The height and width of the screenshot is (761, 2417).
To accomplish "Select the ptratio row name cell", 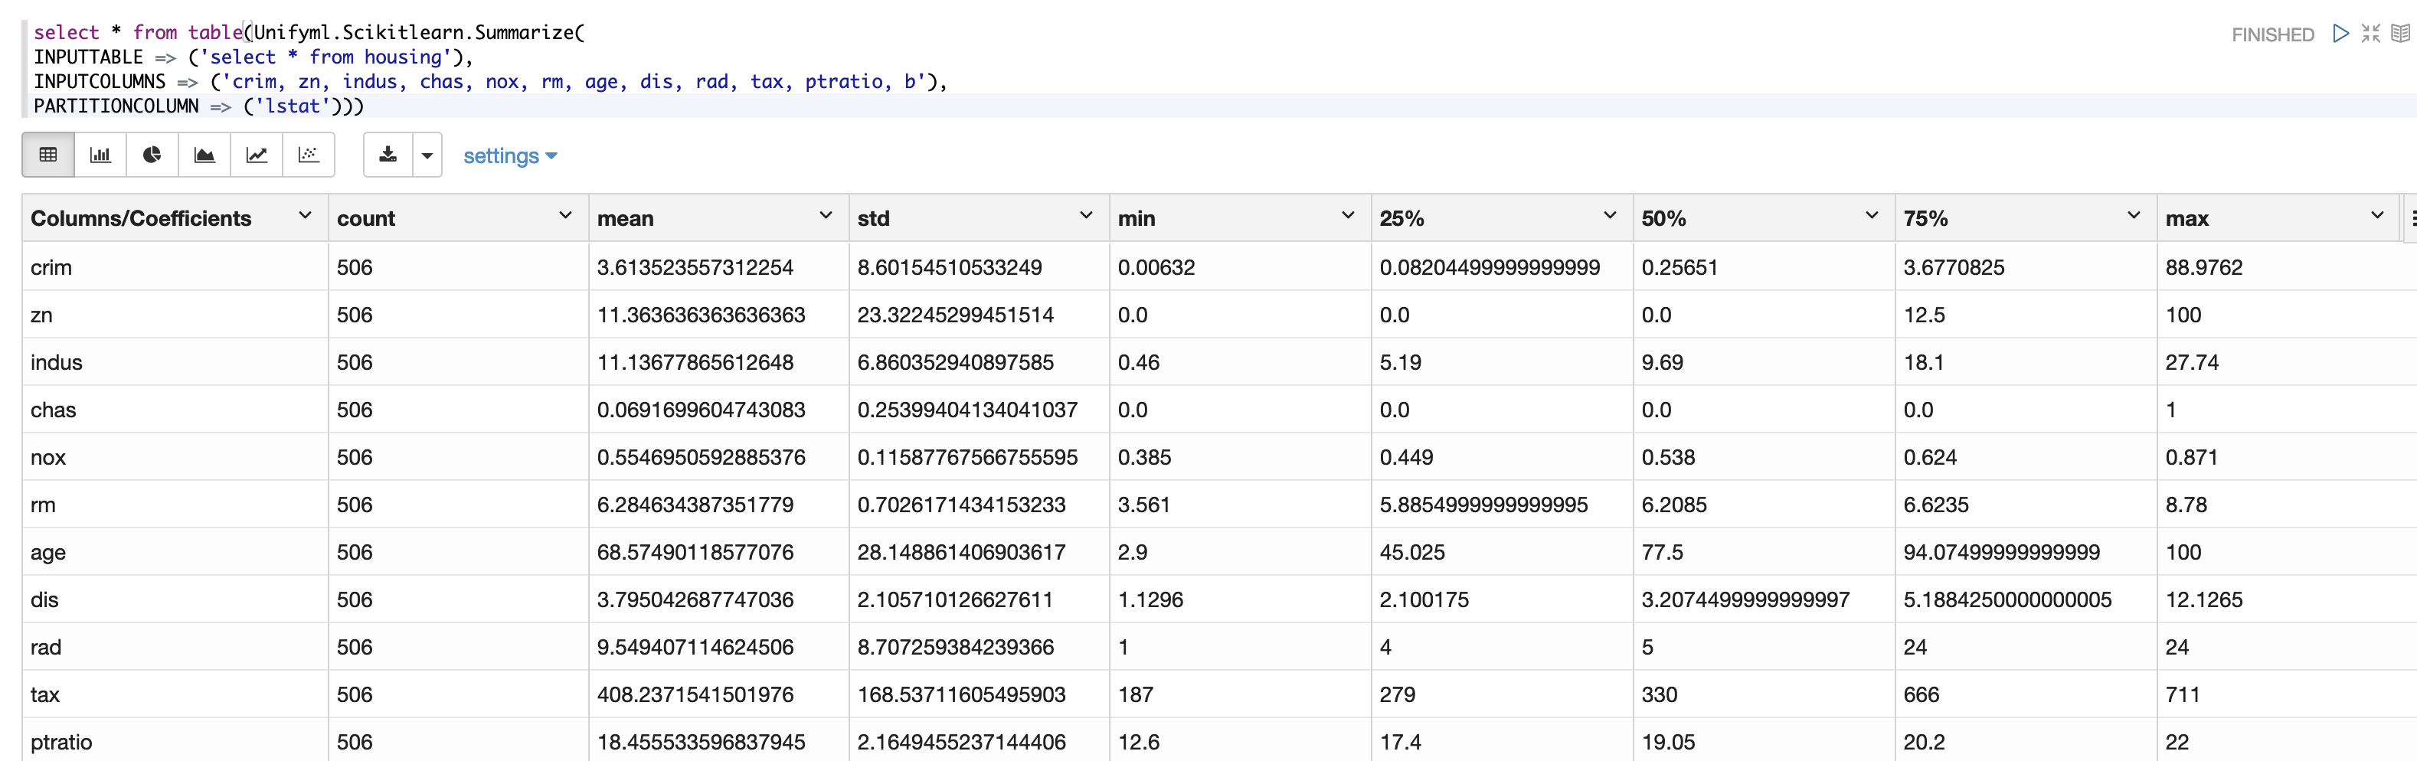I will 175,741.
